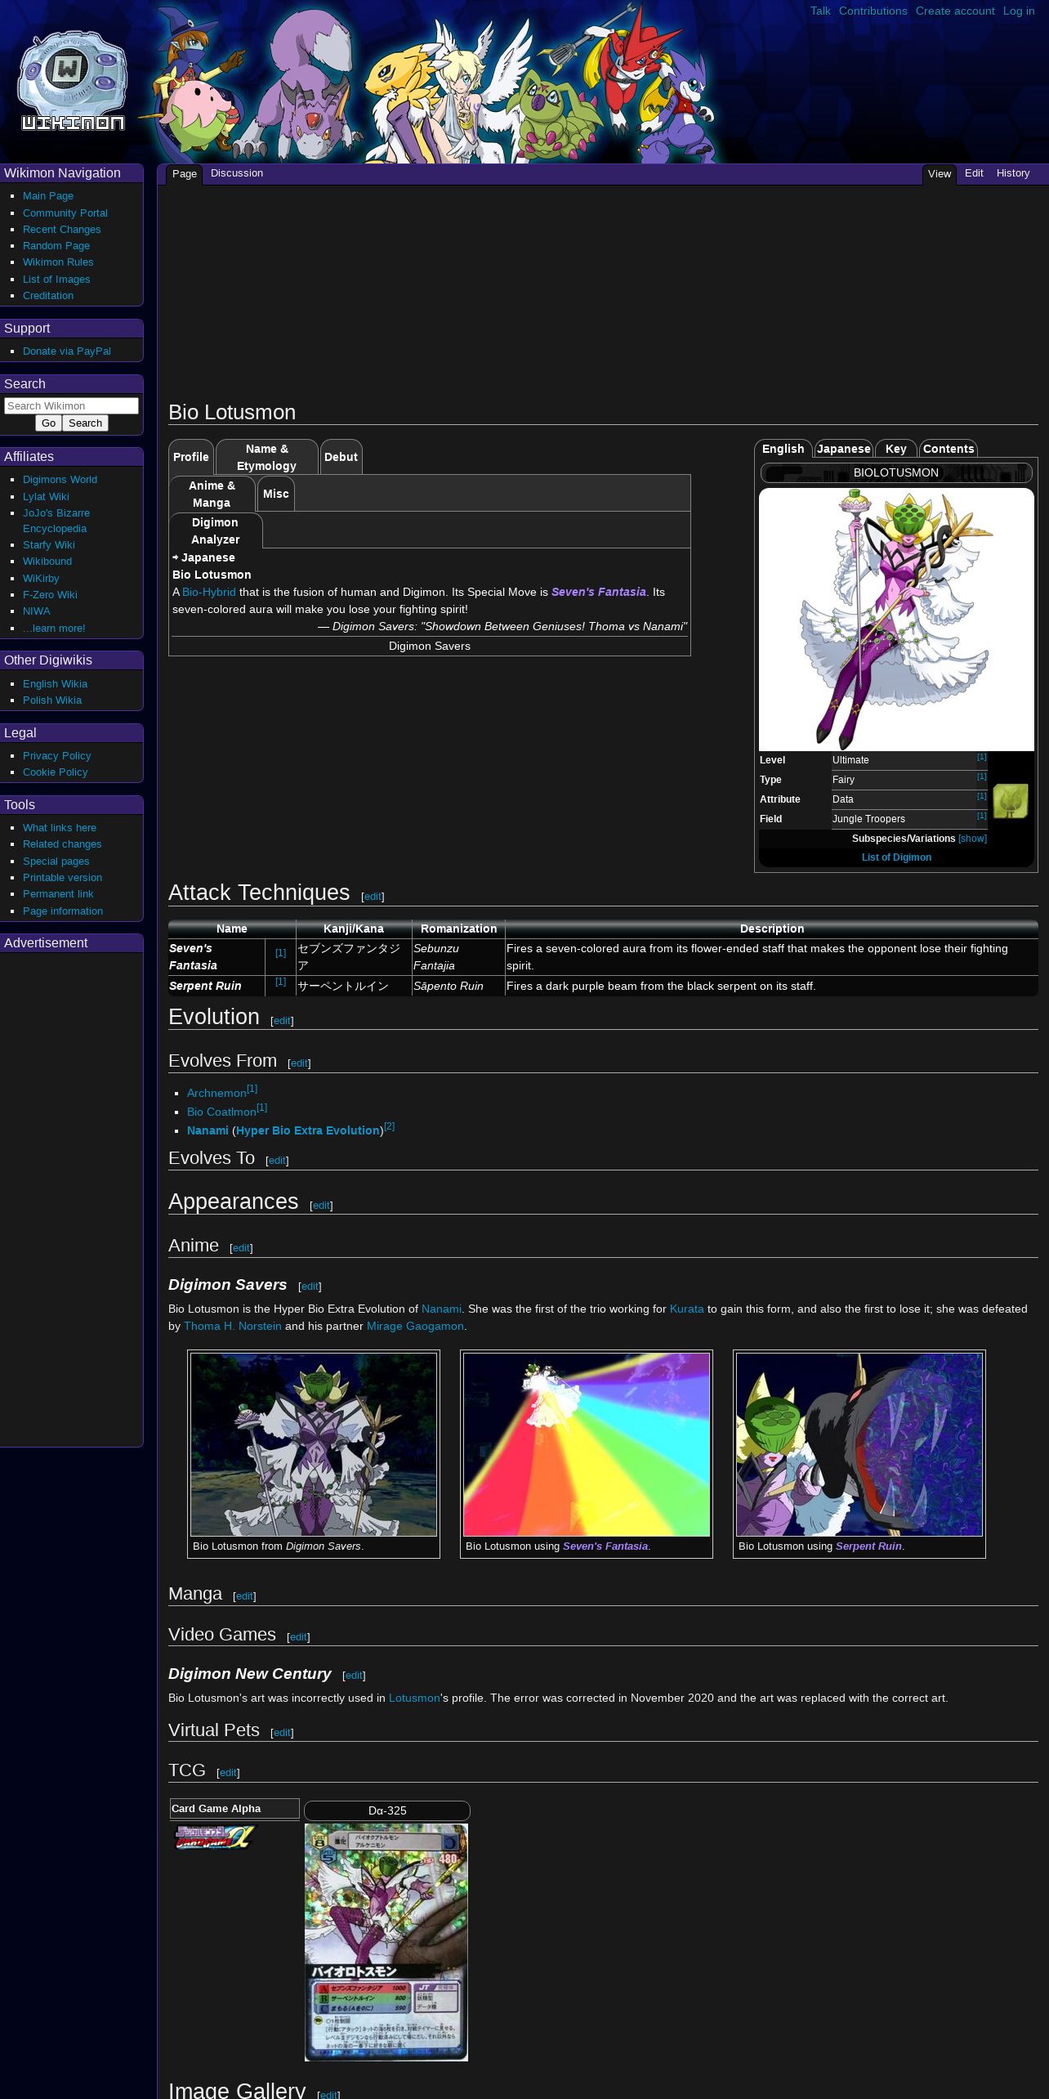Open the Edit tab

click(x=974, y=173)
